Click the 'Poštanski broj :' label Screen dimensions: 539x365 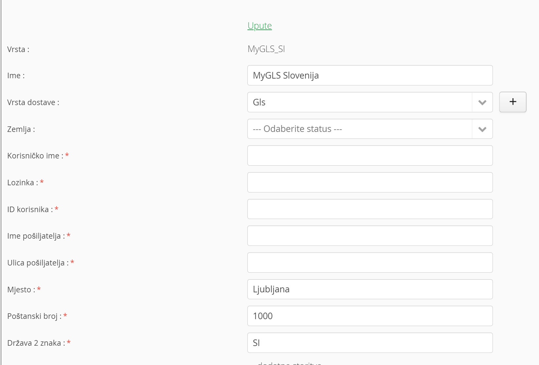pyautogui.click(x=34, y=316)
